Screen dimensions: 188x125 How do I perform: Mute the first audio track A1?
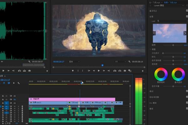point(15,106)
